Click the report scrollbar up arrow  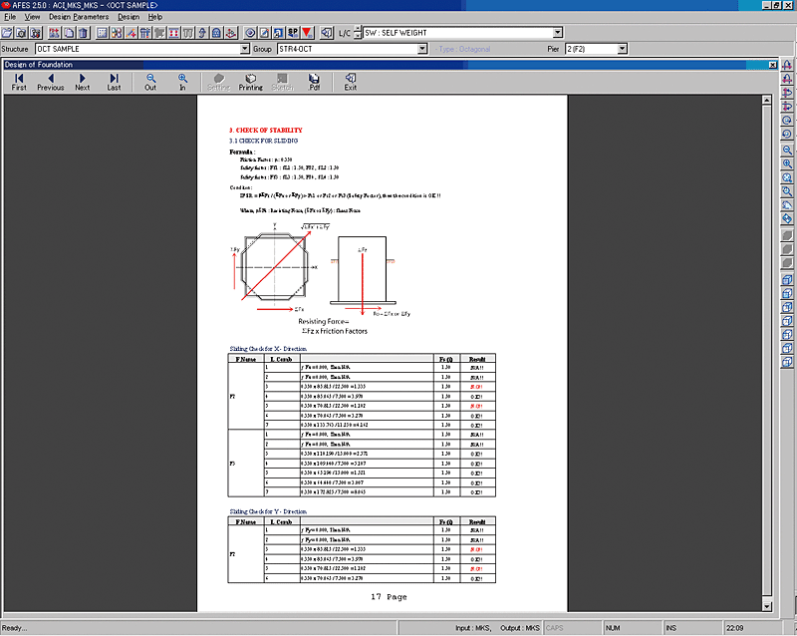[767, 100]
